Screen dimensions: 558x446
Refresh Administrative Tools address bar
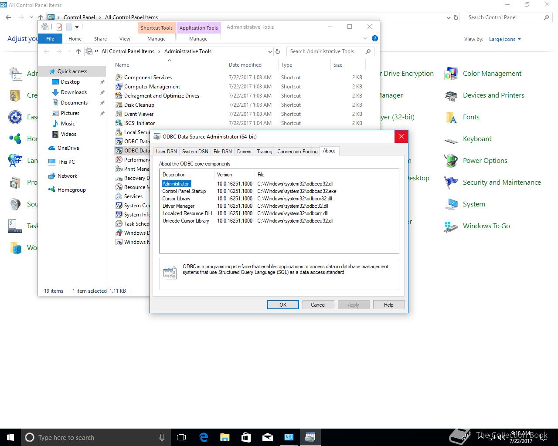point(278,51)
